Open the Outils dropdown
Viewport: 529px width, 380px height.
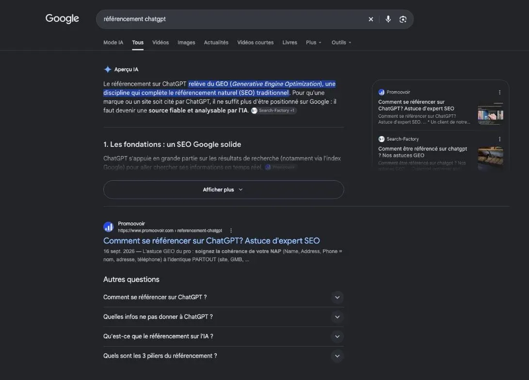(341, 43)
